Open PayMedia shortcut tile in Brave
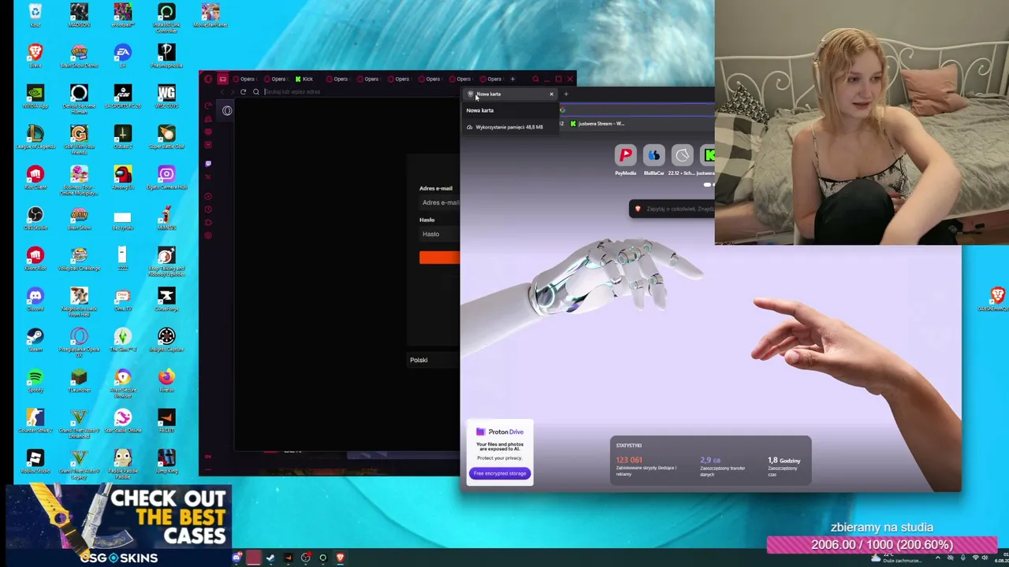The width and height of the screenshot is (1009, 567). tap(625, 160)
